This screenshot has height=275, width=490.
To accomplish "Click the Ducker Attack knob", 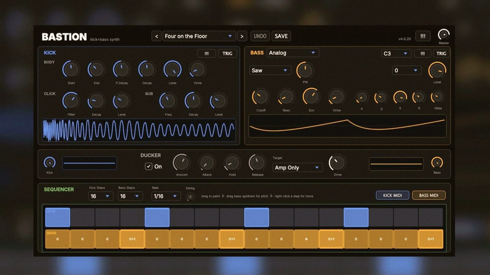I will pos(207,163).
